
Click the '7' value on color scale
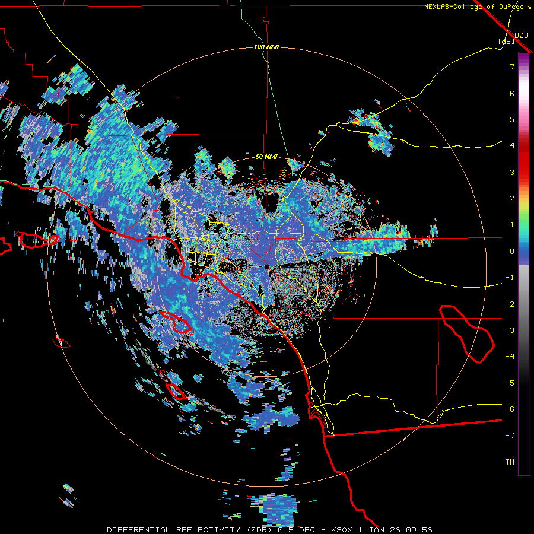click(x=512, y=66)
